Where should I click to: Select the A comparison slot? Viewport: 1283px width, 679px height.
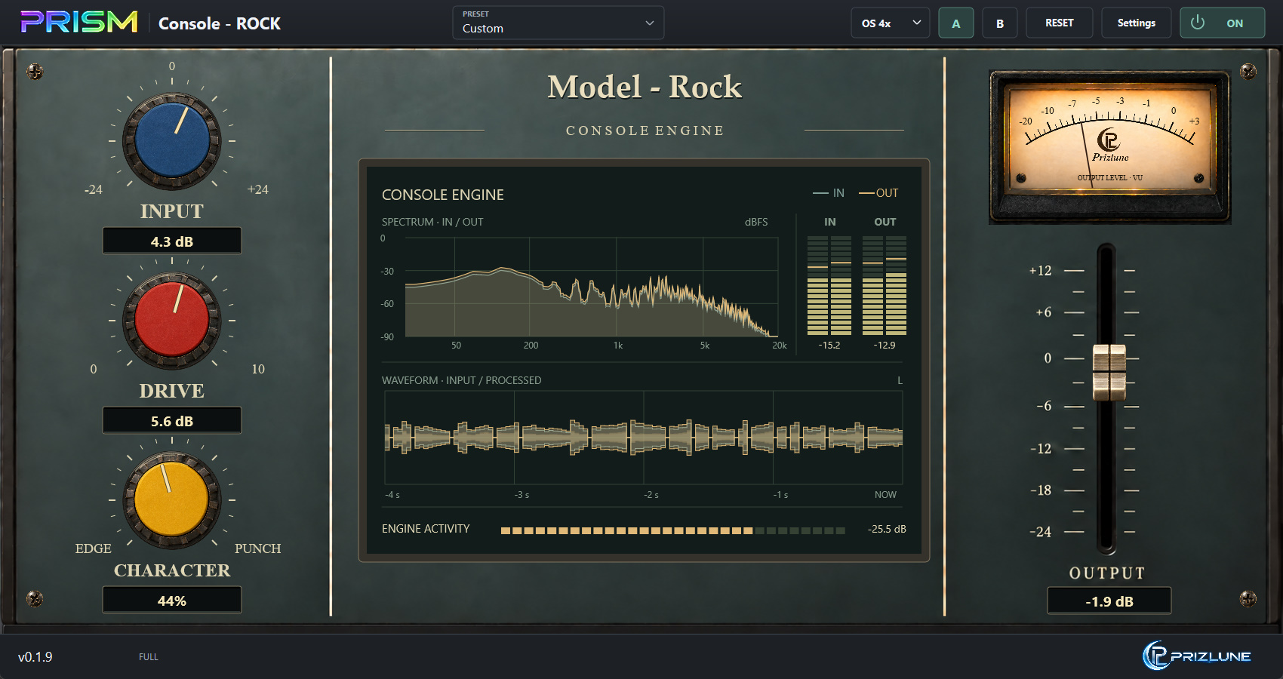955,23
